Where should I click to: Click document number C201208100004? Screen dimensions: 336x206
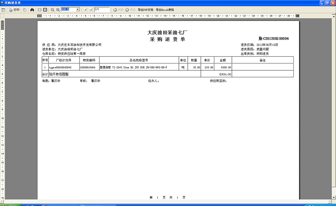276,39
